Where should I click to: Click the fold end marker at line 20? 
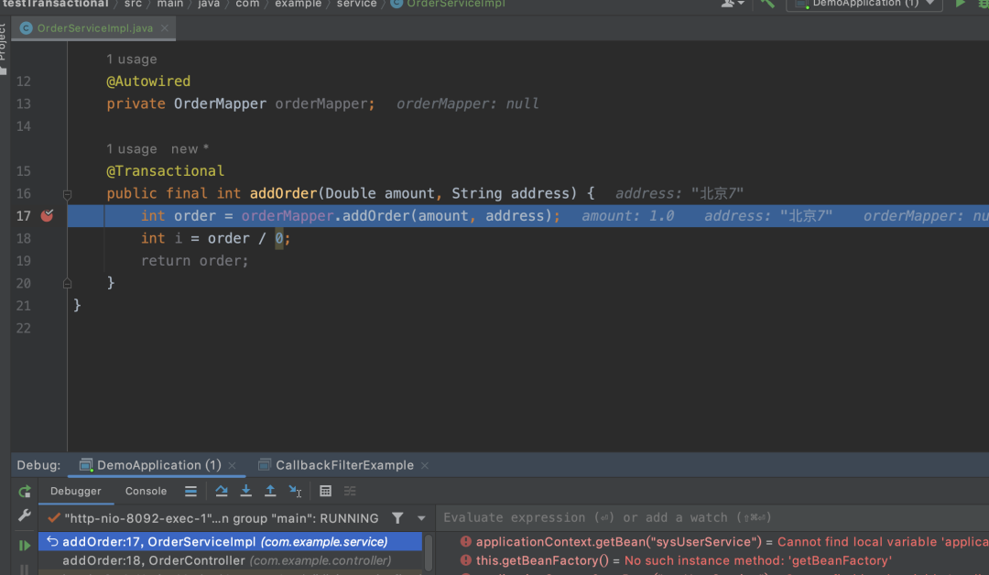pos(67,284)
